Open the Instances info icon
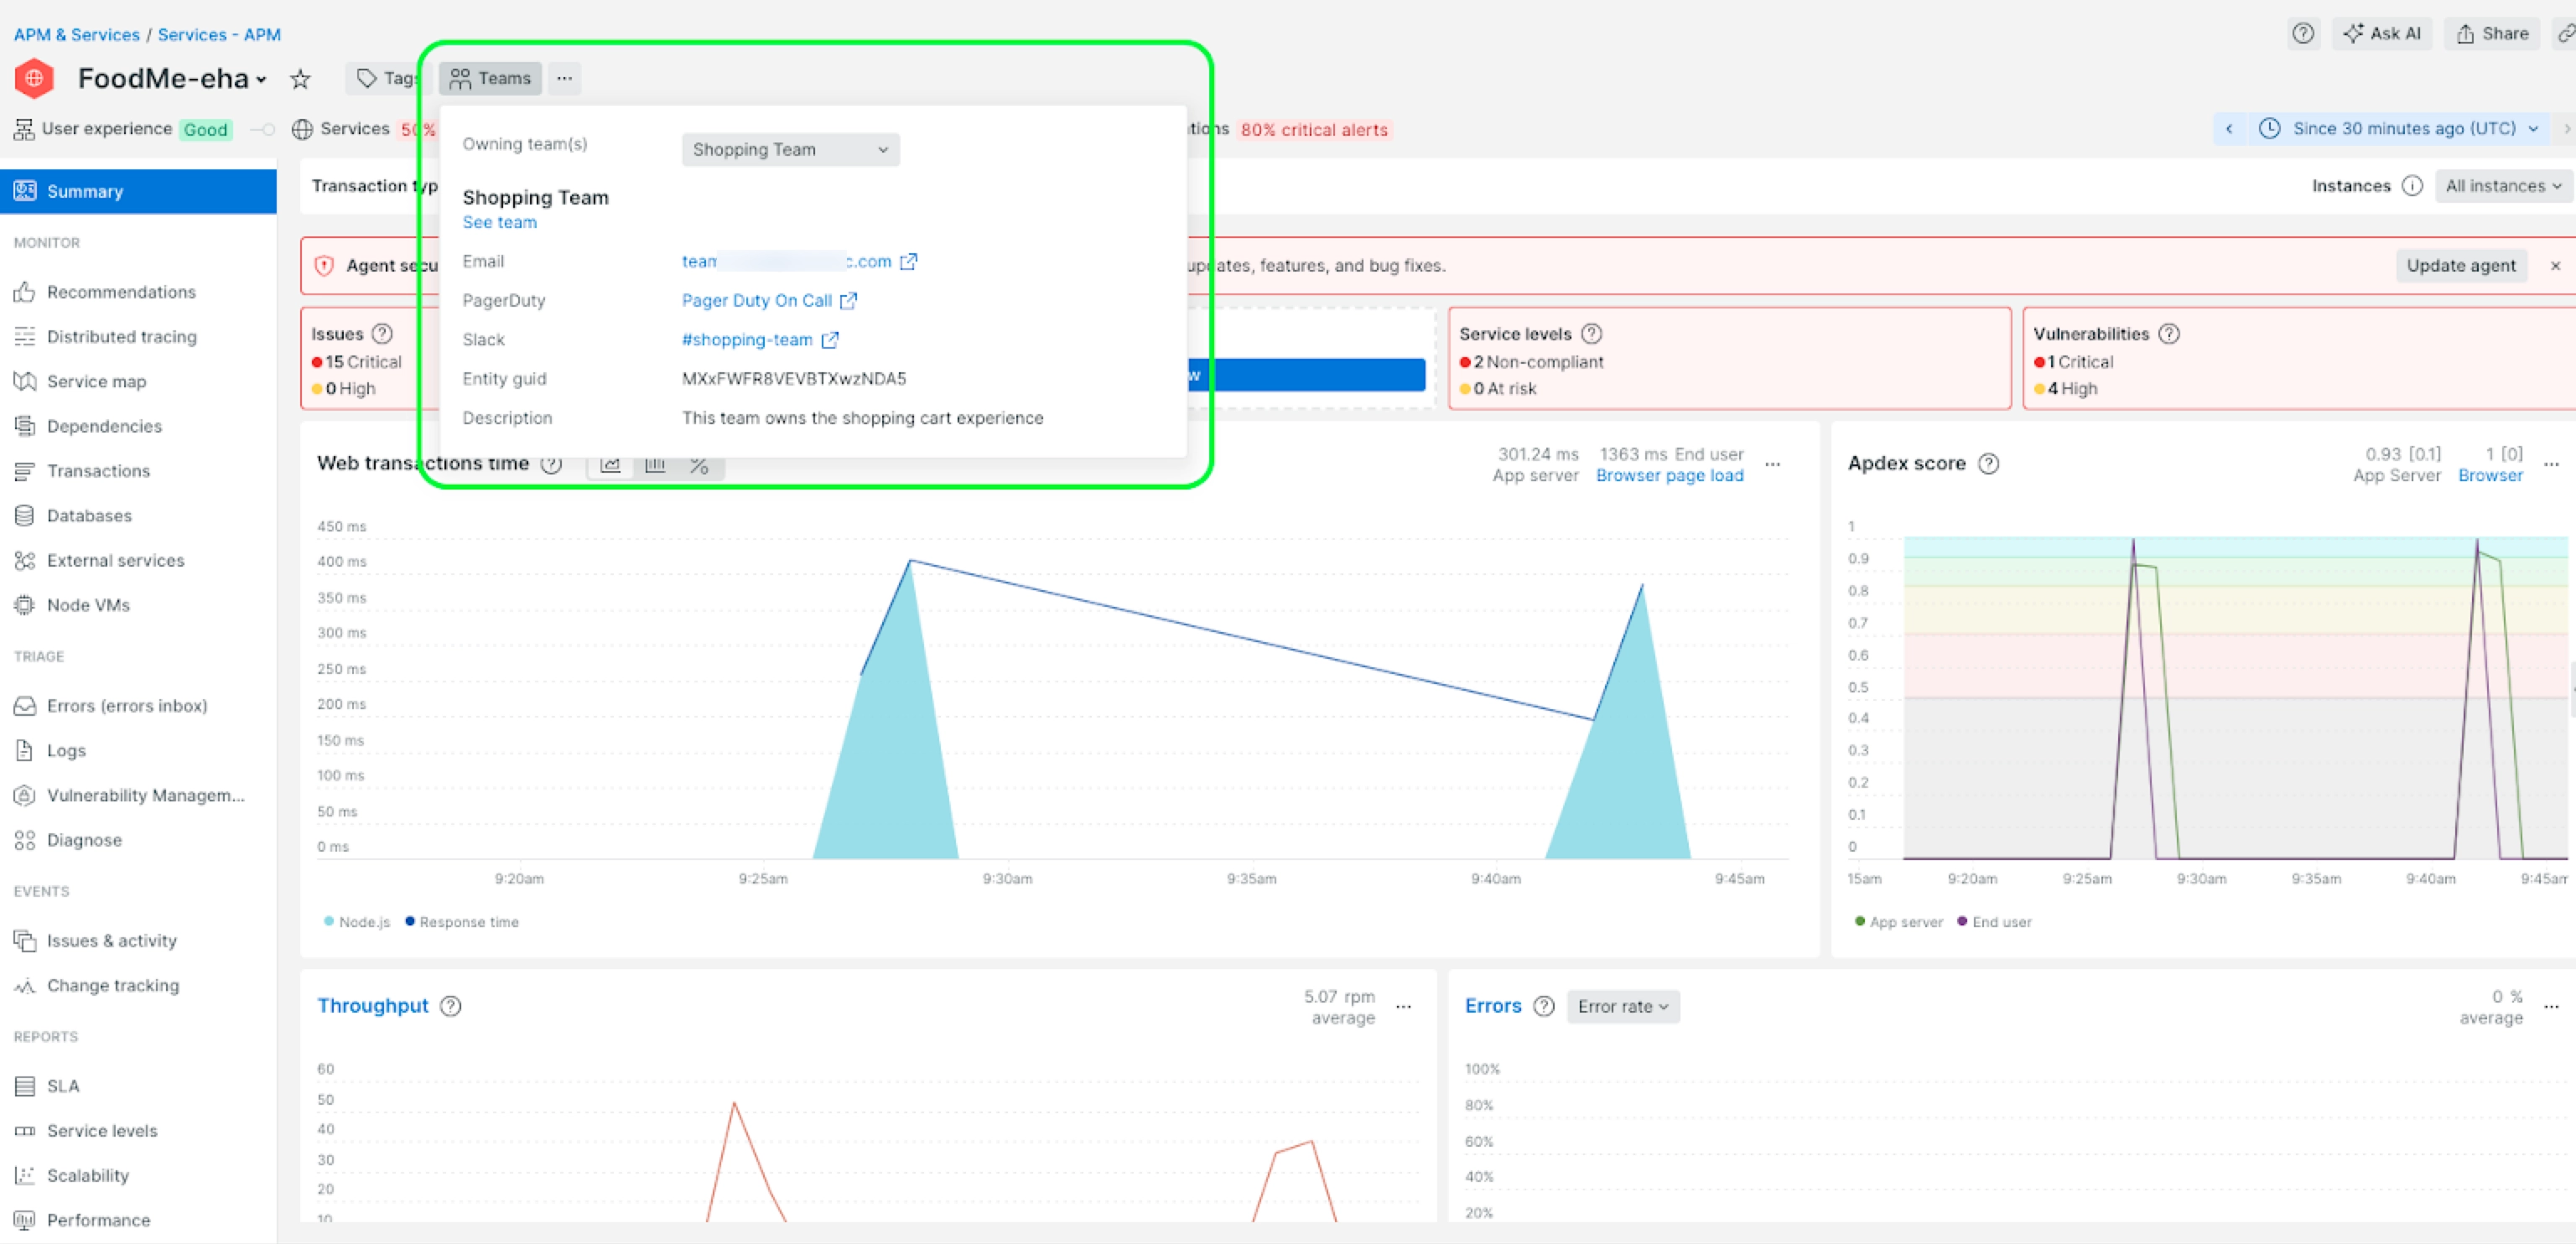This screenshot has height=1244, width=2576. click(2412, 186)
